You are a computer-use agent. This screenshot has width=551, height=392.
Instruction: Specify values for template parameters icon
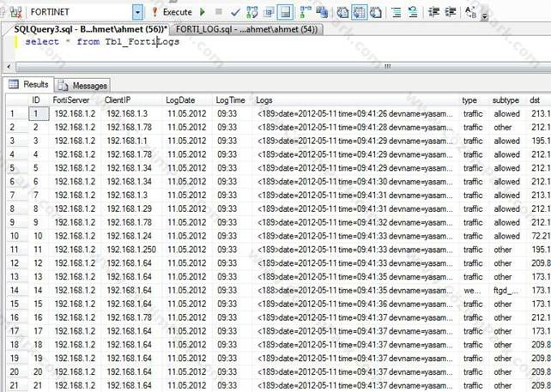tap(470, 12)
